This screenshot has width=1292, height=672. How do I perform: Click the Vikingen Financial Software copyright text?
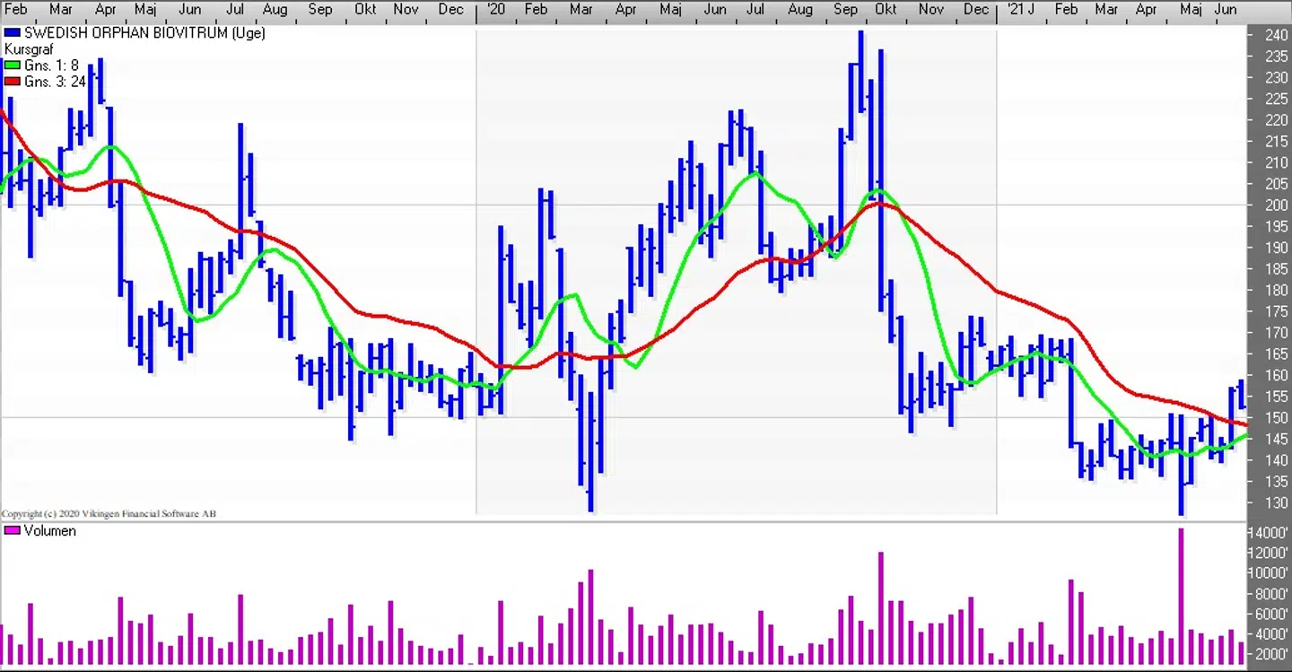coord(109,514)
